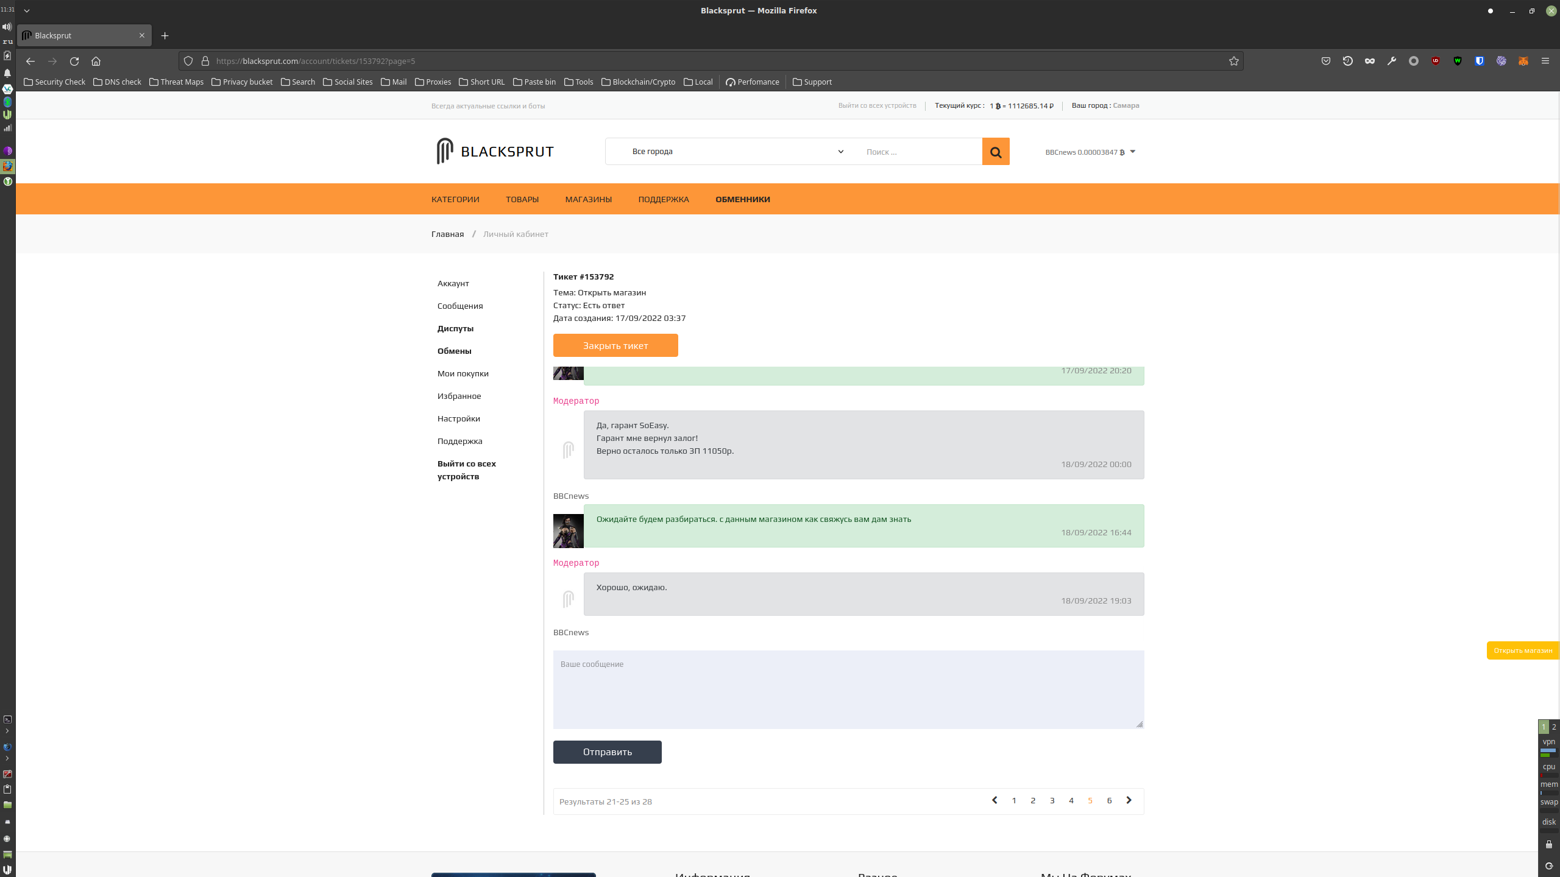Screen dimensions: 1560x877
Task: Bookmark this page with the star
Action: tap(1234, 61)
